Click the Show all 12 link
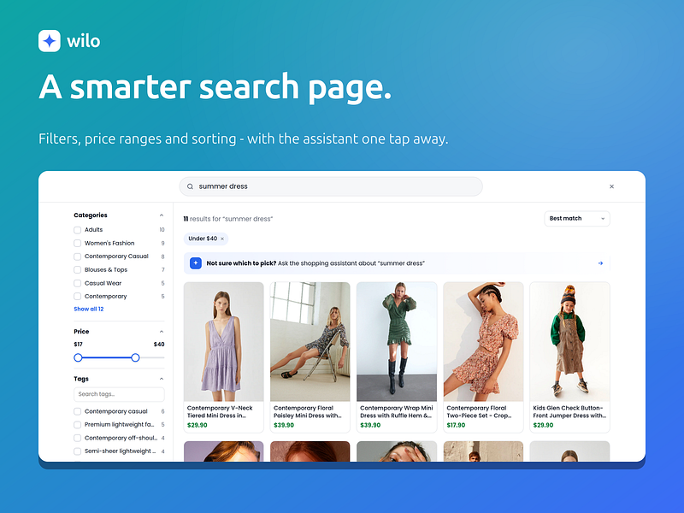684x513 pixels. pyautogui.click(x=89, y=309)
